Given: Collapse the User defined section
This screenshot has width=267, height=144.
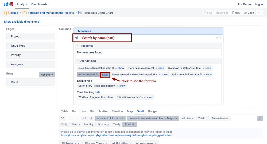Looking at the screenshot, I should coord(78,61).
